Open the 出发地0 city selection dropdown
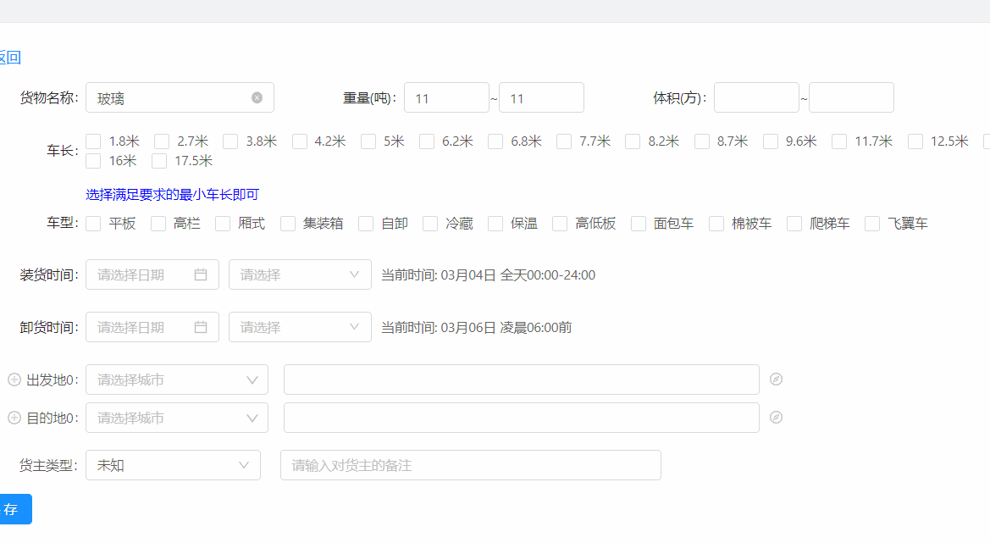The width and height of the screenshot is (990, 543). 176,379
